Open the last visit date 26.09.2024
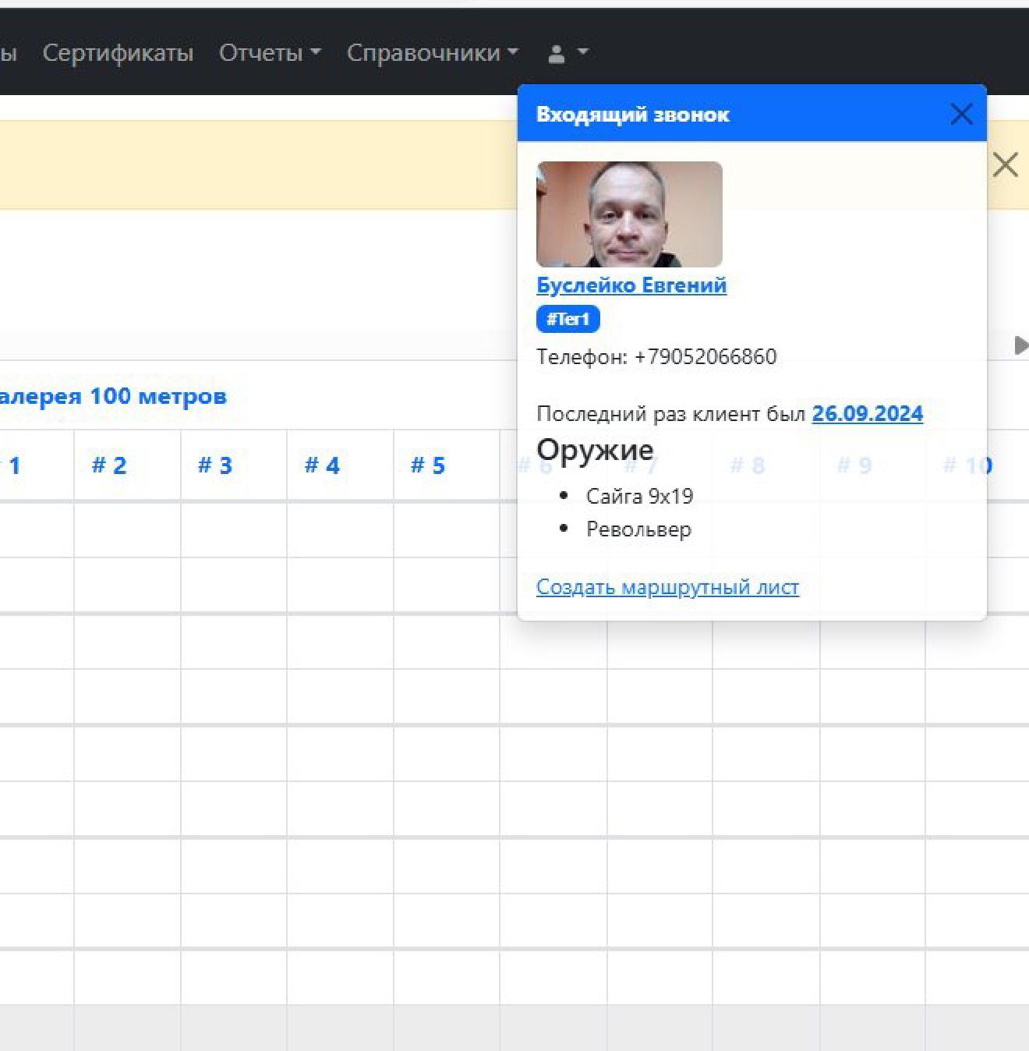This screenshot has width=1029, height=1051. tap(867, 413)
